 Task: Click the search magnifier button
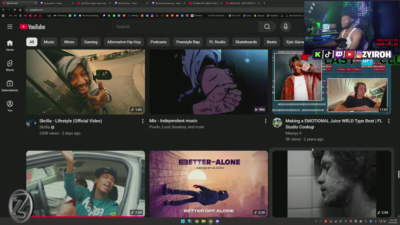click(x=267, y=27)
